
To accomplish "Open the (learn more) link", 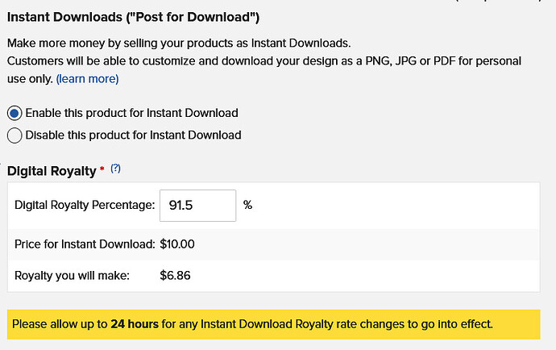I will click(x=87, y=79).
